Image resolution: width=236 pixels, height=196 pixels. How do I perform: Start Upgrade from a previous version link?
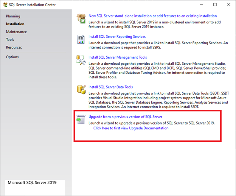coord(126,117)
